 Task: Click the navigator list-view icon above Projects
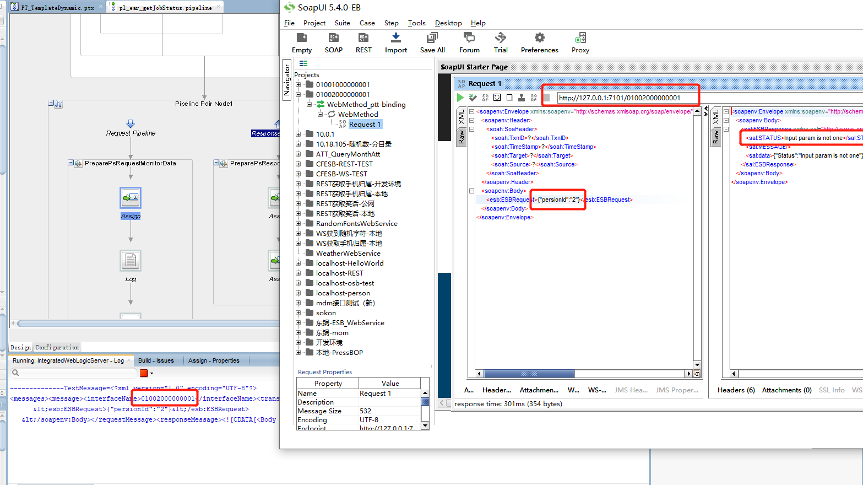tap(303, 63)
